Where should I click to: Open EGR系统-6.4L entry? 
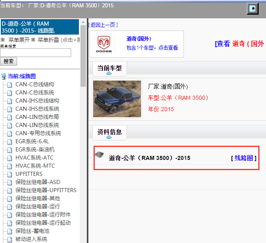point(32,142)
